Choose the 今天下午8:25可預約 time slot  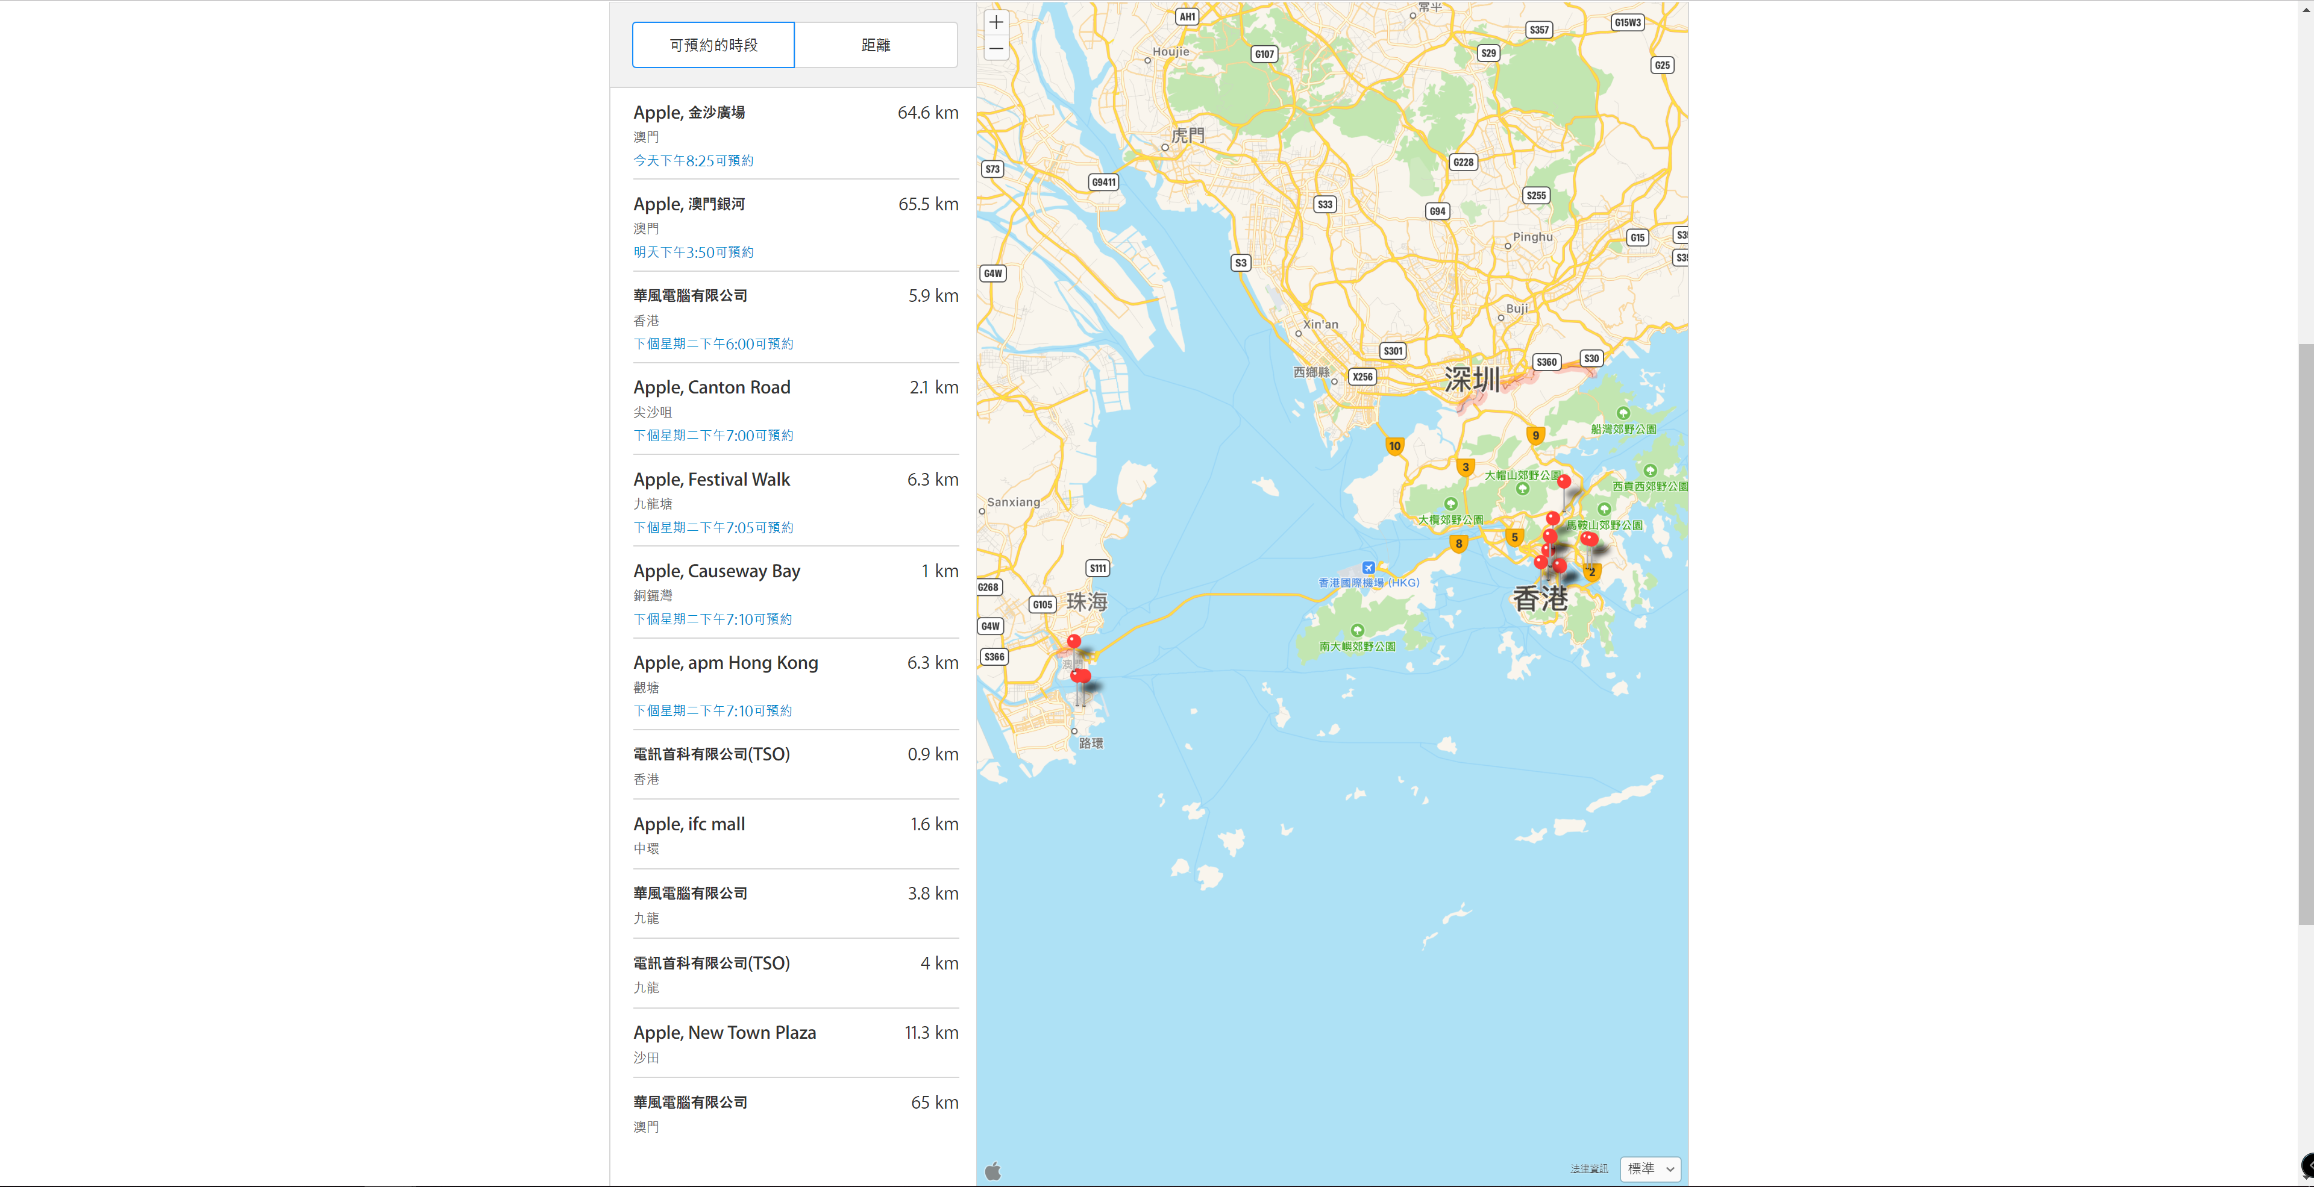[x=694, y=161]
